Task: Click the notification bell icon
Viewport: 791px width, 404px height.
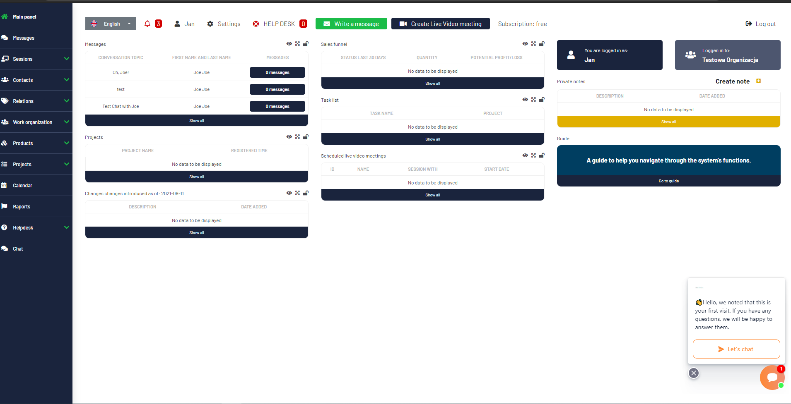Action: (x=147, y=24)
